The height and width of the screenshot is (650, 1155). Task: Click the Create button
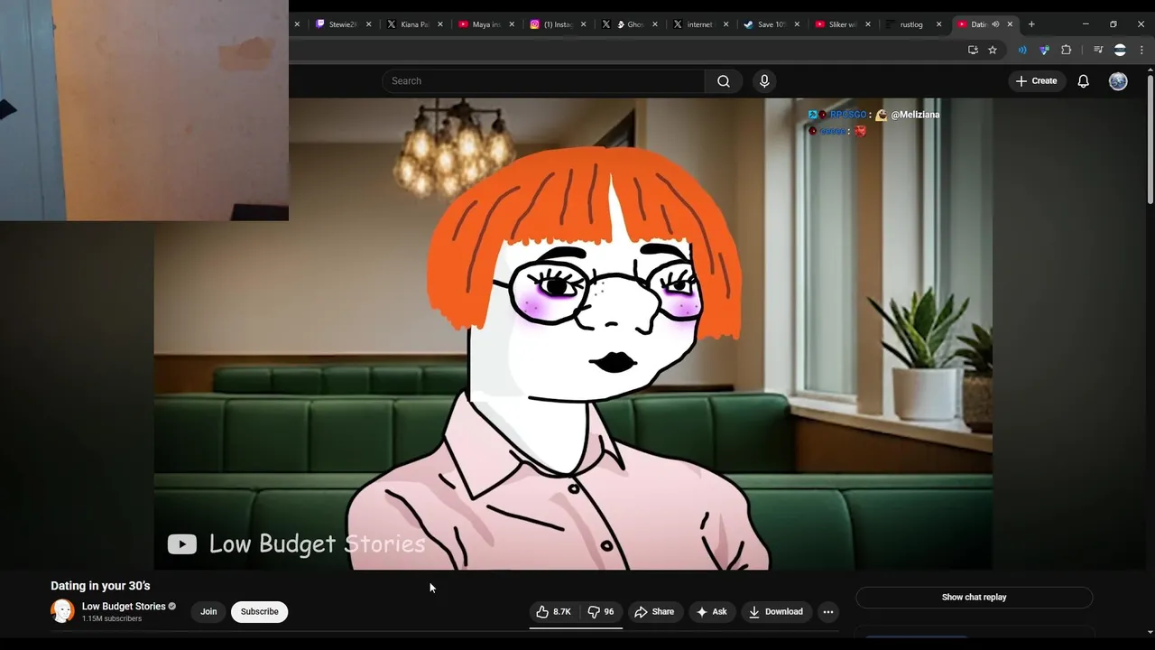tap(1036, 81)
